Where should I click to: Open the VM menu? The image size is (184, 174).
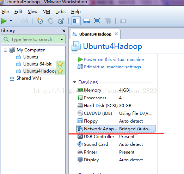pyautogui.click(x=47, y=12)
